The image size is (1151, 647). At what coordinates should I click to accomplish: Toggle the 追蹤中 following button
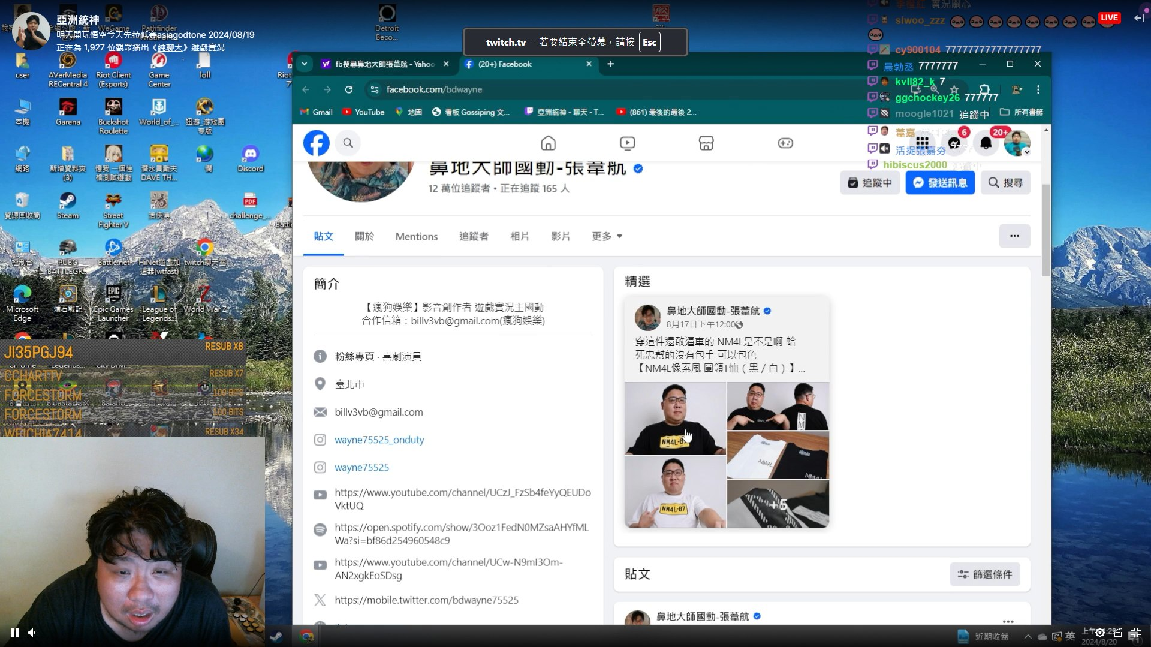(x=870, y=183)
